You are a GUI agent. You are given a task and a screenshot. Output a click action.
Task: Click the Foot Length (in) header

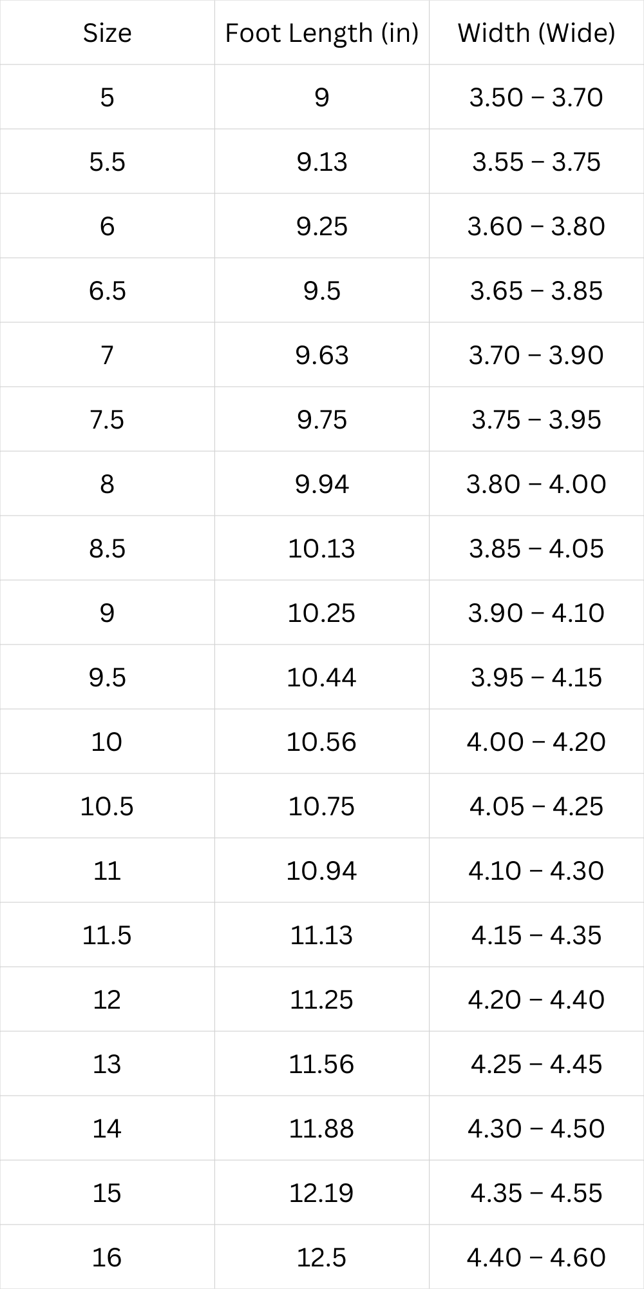click(x=321, y=33)
